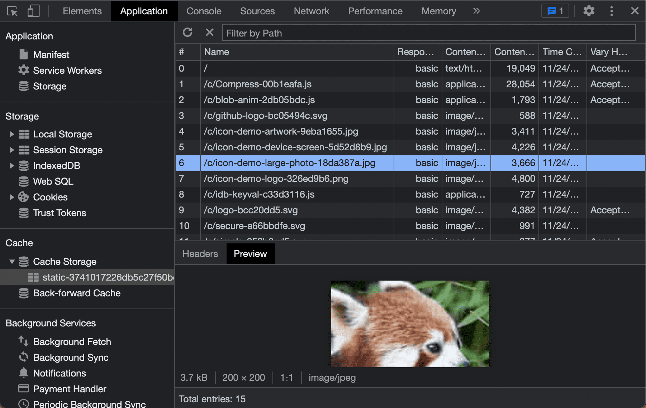Select the inspect element tool
Screen dimensions: 646x408
12,11
